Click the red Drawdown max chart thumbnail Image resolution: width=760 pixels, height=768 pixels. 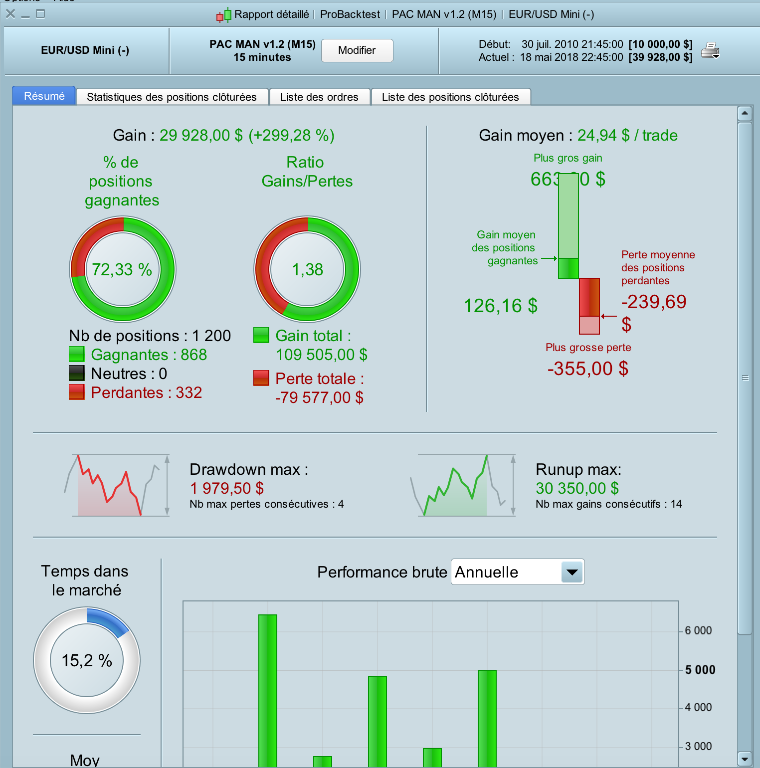[118, 485]
